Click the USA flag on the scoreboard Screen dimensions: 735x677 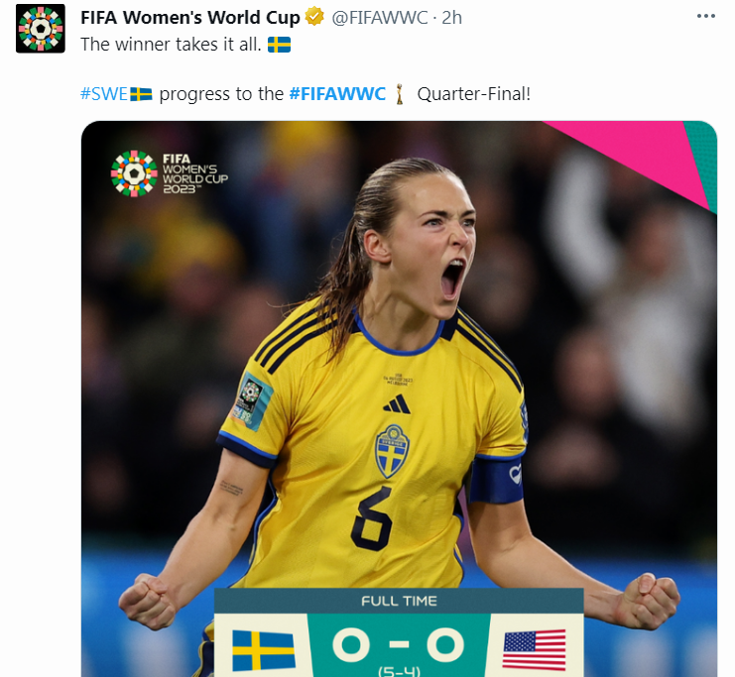pyautogui.click(x=534, y=649)
